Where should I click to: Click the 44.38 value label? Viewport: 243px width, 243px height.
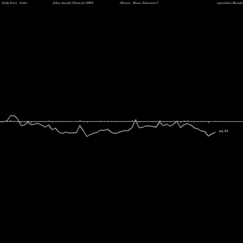(x=224, y=131)
